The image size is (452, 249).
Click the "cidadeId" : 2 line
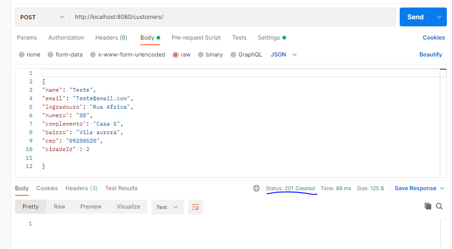click(x=66, y=149)
